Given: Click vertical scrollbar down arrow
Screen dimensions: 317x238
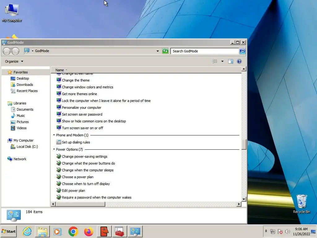Looking at the screenshot, I should [x=244, y=199].
